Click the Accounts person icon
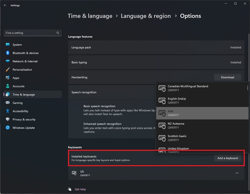The image size is (250, 194). click(x=8, y=86)
